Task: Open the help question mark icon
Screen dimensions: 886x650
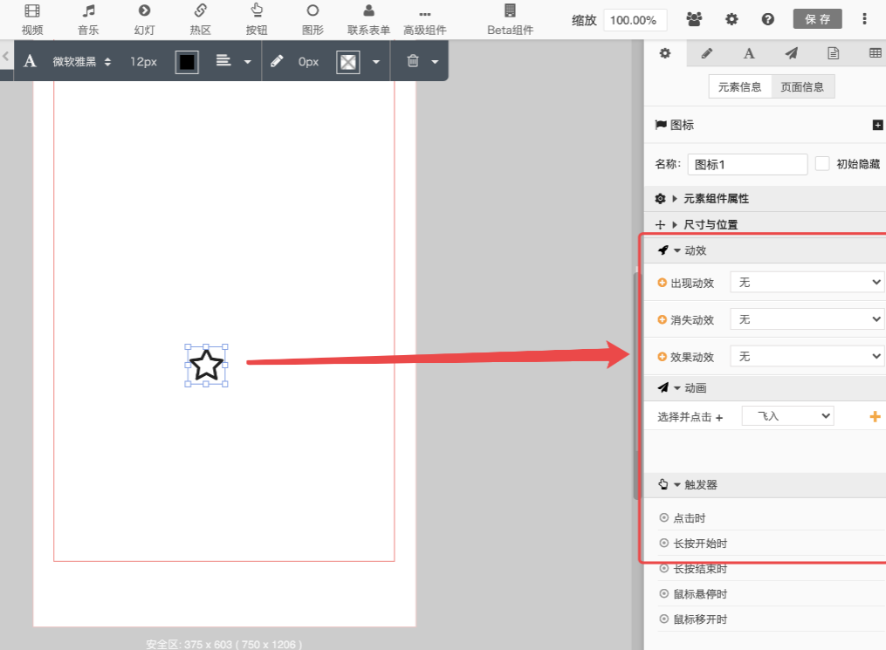Action: click(768, 19)
